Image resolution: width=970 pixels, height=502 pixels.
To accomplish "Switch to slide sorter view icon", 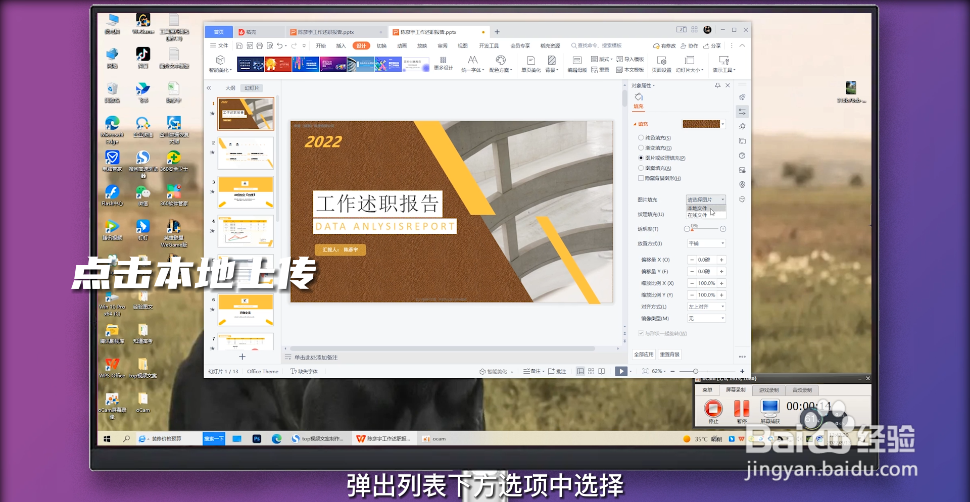I will 591,371.
